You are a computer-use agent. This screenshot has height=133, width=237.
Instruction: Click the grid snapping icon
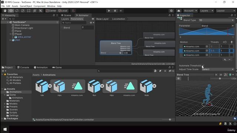(73, 11)
